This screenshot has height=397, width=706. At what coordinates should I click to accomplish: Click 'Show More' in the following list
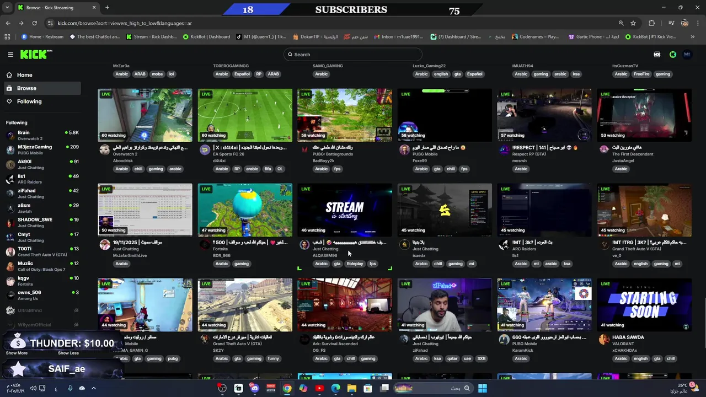(17, 353)
